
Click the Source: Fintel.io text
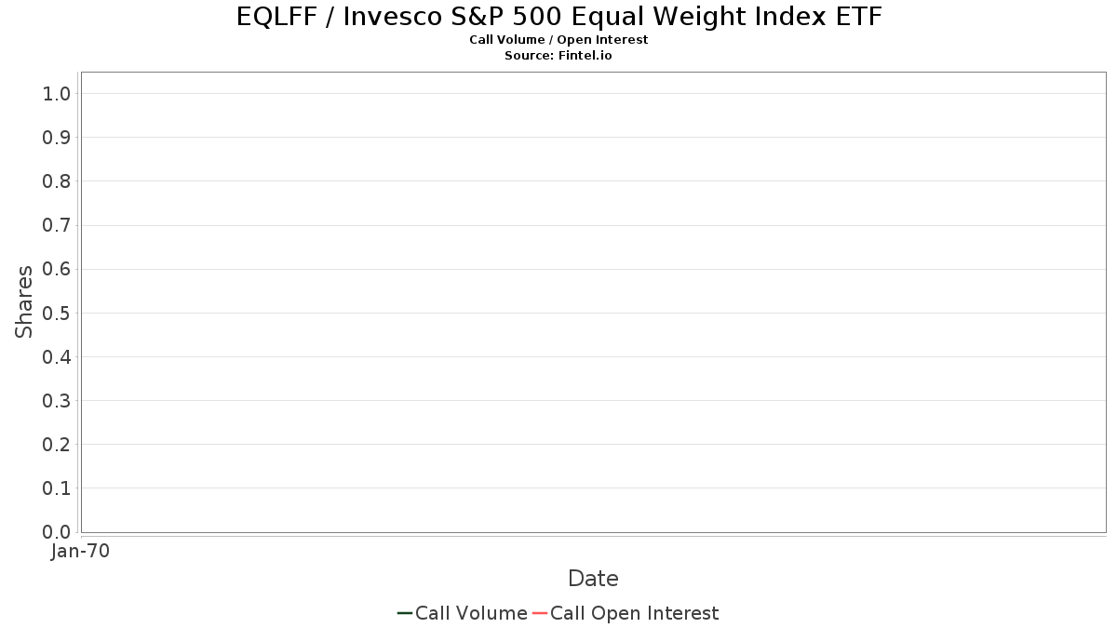click(558, 56)
